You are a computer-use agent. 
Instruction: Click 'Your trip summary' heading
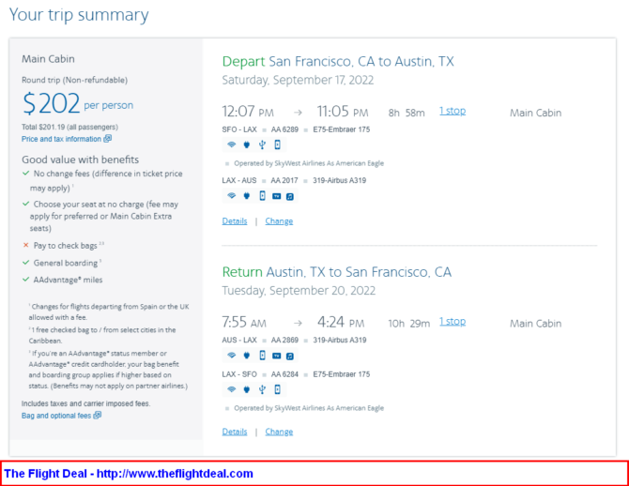tap(79, 15)
